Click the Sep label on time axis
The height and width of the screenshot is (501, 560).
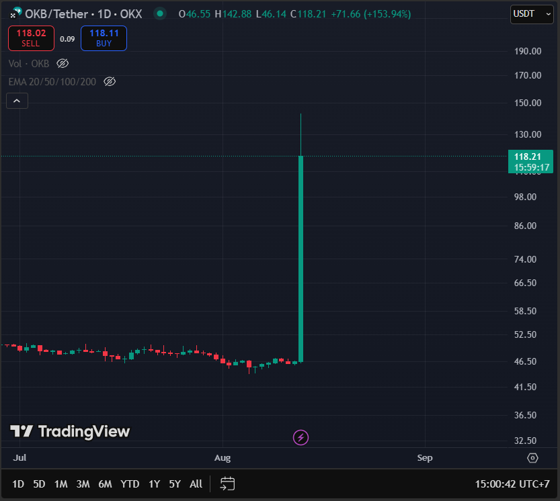click(425, 458)
